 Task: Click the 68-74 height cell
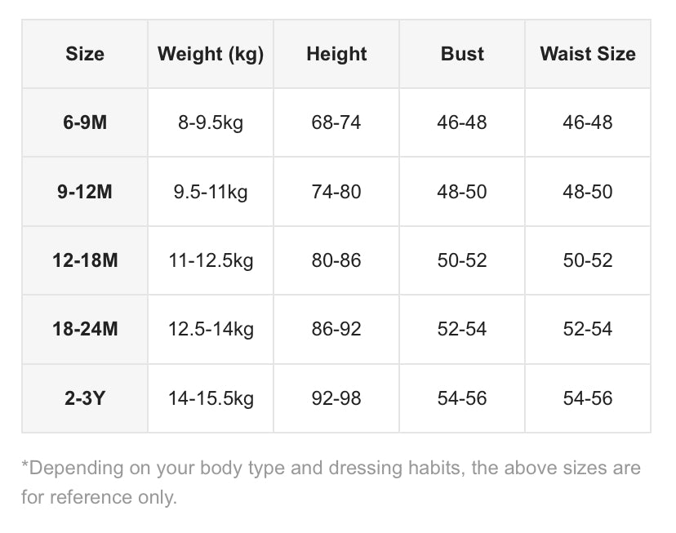coord(336,122)
